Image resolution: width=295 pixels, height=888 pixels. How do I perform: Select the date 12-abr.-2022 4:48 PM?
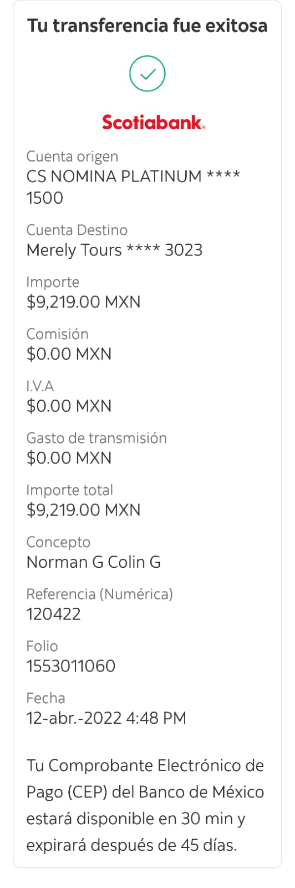click(x=106, y=718)
